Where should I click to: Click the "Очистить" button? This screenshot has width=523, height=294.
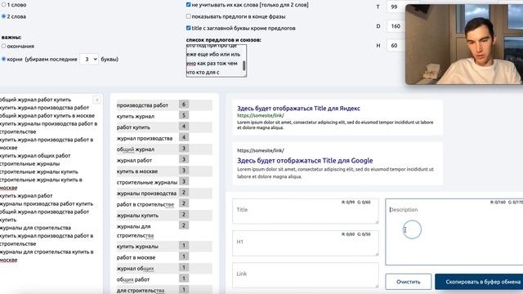[409, 282]
